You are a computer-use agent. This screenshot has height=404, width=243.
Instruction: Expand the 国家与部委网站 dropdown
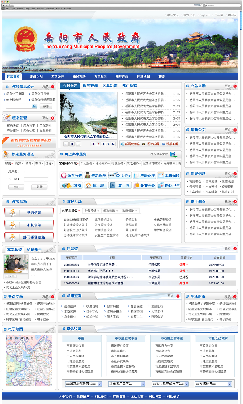(100, 384)
